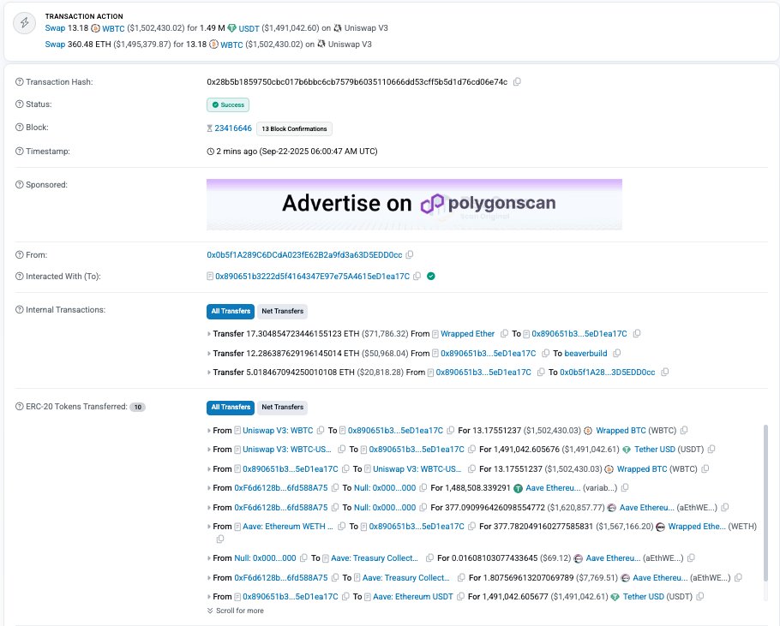Open the Advertise on polygonscan banner
This screenshot has width=780, height=626.
coord(414,204)
